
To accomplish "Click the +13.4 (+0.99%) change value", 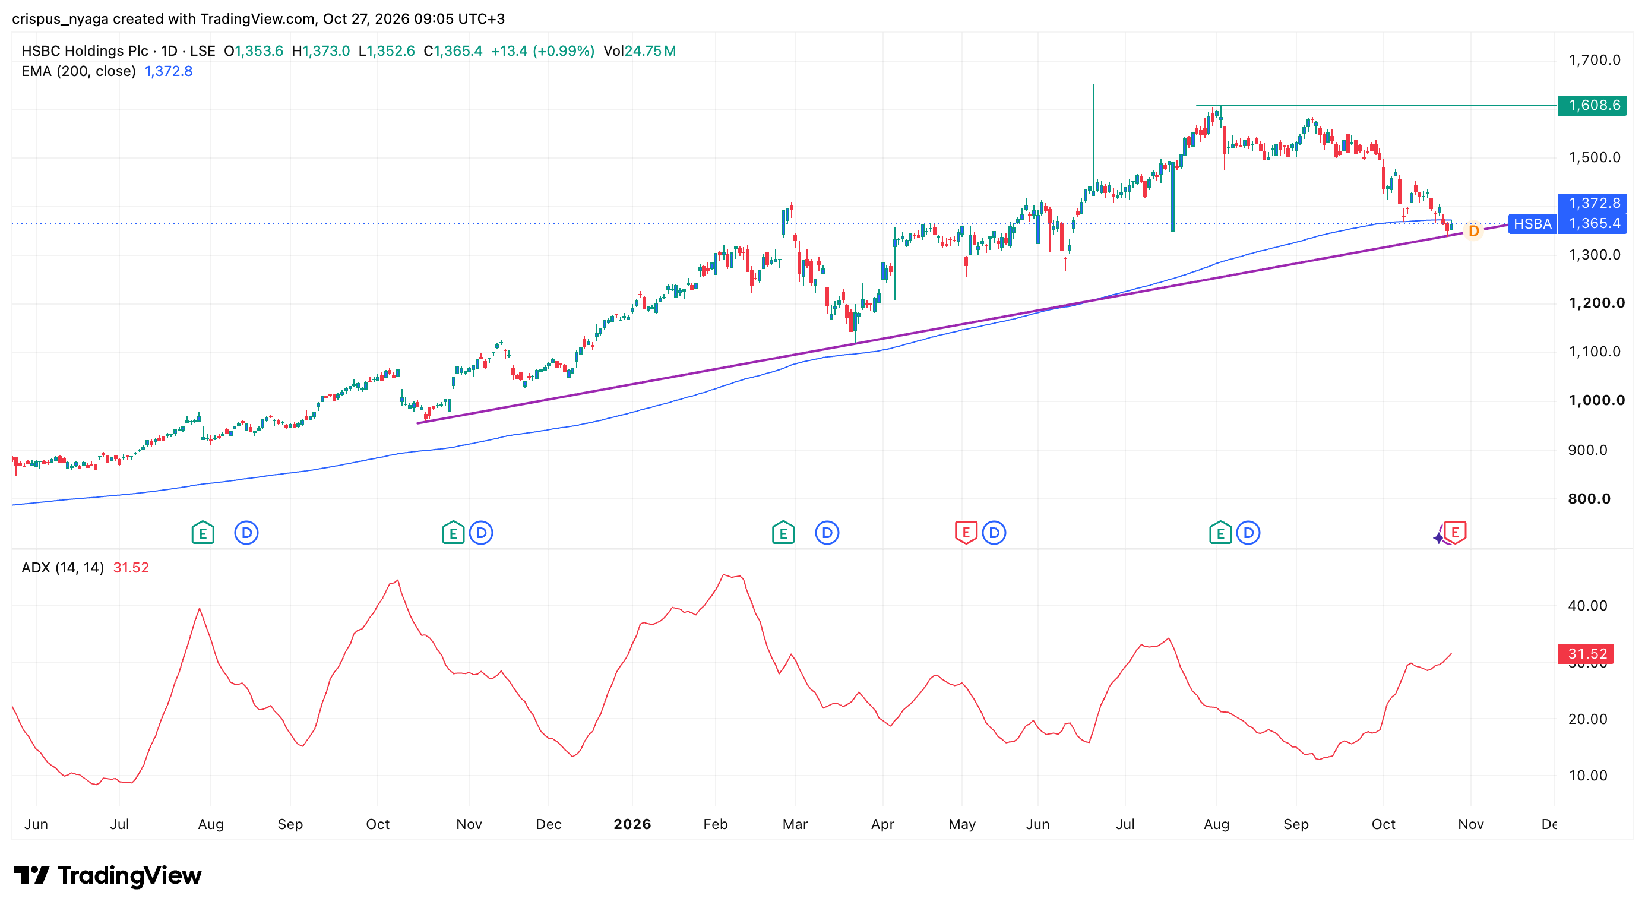I will (x=542, y=51).
